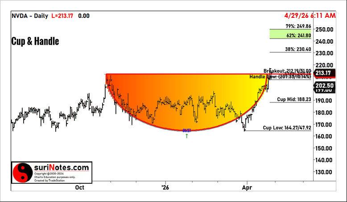The width and height of the screenshot is (347, 202).
Task: Click the '26 year label on axis
Action: [x=165, y=187]
